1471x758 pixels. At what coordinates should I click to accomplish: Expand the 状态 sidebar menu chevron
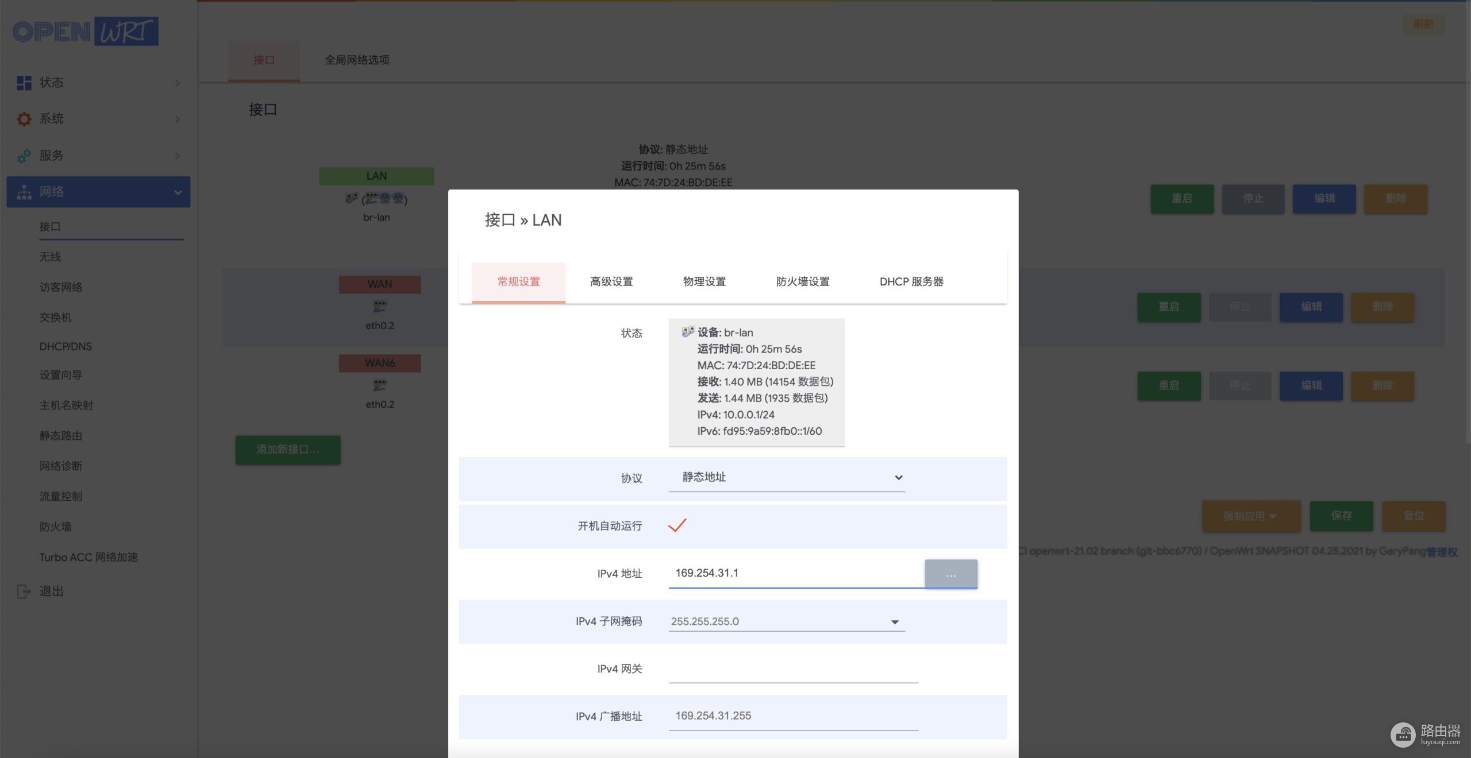[x=178, y=83]
